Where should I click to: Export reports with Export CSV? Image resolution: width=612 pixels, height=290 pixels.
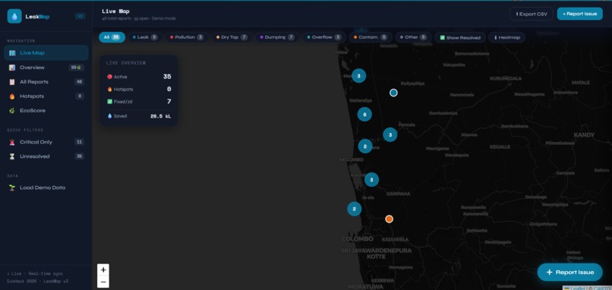[x=532, y=14]
